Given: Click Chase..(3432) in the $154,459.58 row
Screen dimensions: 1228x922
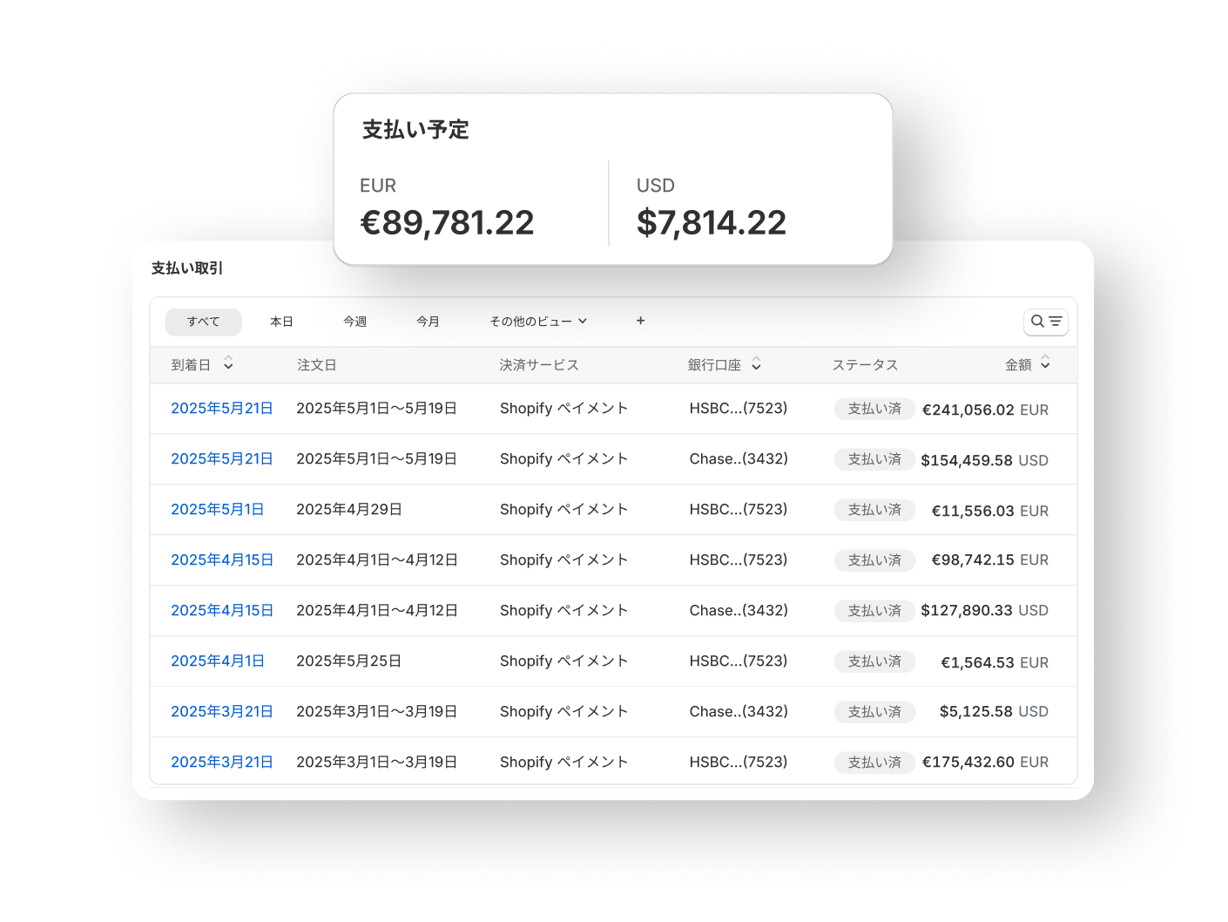Looking at the screenshot, I should pyautogui.click(x=739, y=459).
